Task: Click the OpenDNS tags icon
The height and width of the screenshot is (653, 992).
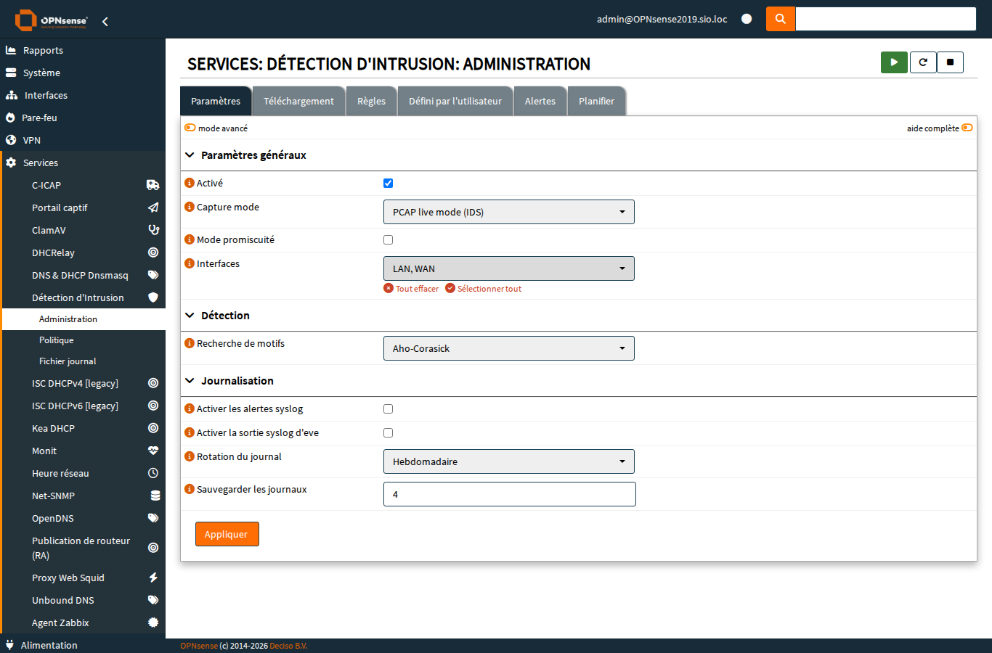Action: pyautogui.click(x=153, y=518)
